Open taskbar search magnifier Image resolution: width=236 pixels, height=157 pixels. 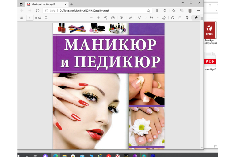[27, 156]
